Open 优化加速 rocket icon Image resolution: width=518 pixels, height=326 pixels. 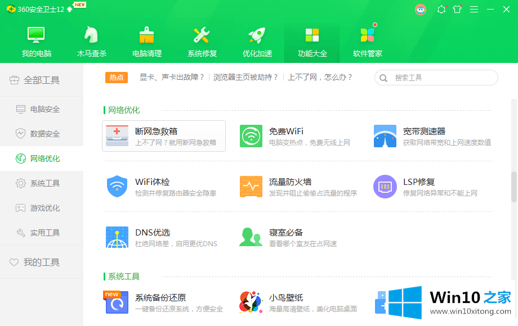[x=257, y=35]
